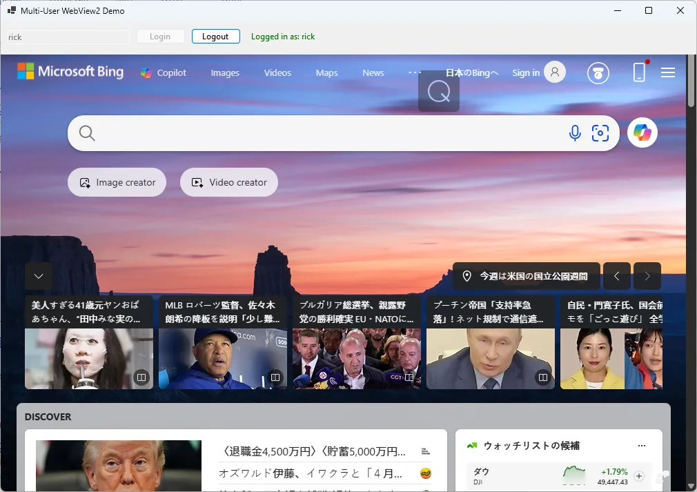Screen dimensions: 697x492
Task: Show next background image arrow
Action: (x=647, y=276)
